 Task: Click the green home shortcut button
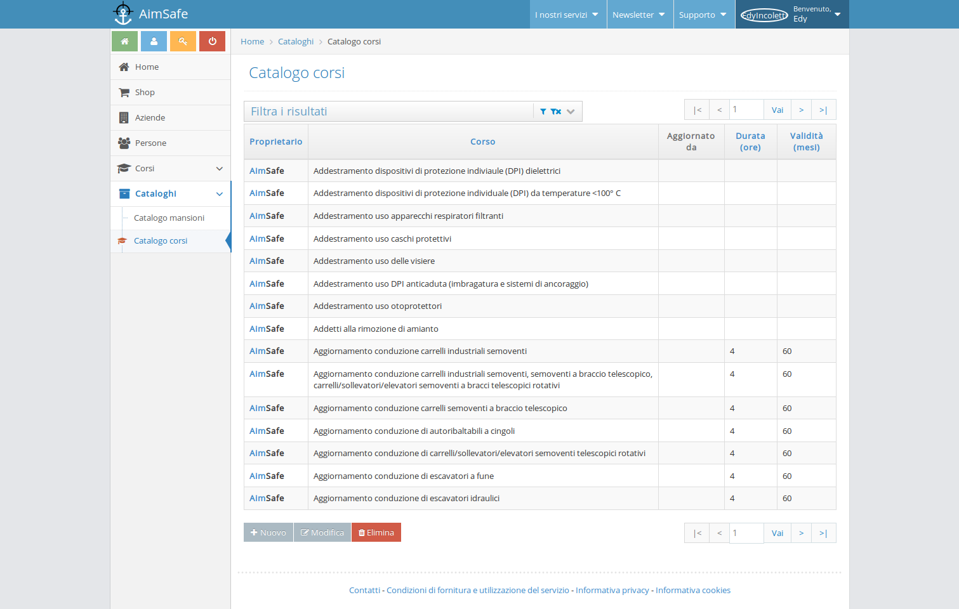(124, 41)
